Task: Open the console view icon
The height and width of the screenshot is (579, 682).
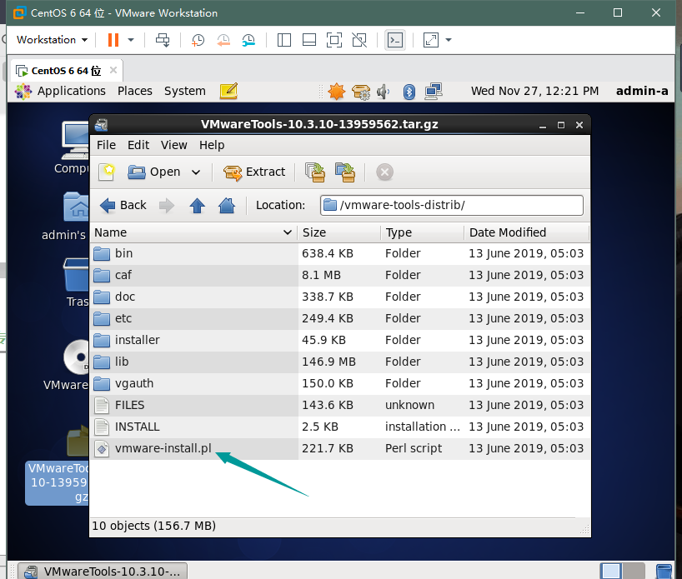Action: pos(395,40)
